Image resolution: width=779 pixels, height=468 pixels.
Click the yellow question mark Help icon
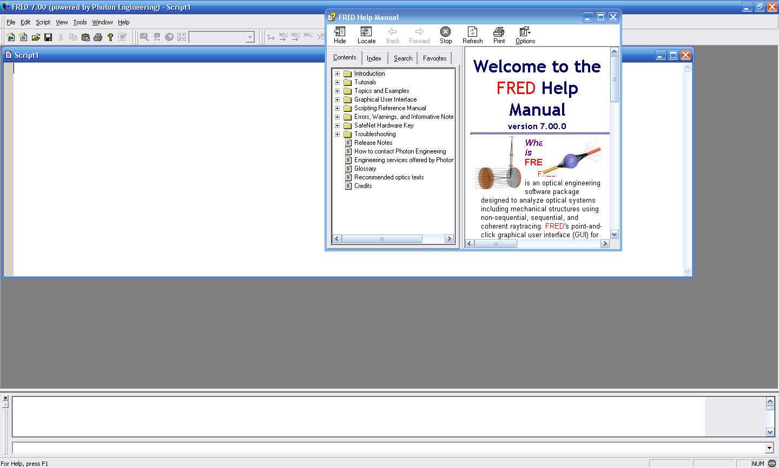tap(110, 37)
